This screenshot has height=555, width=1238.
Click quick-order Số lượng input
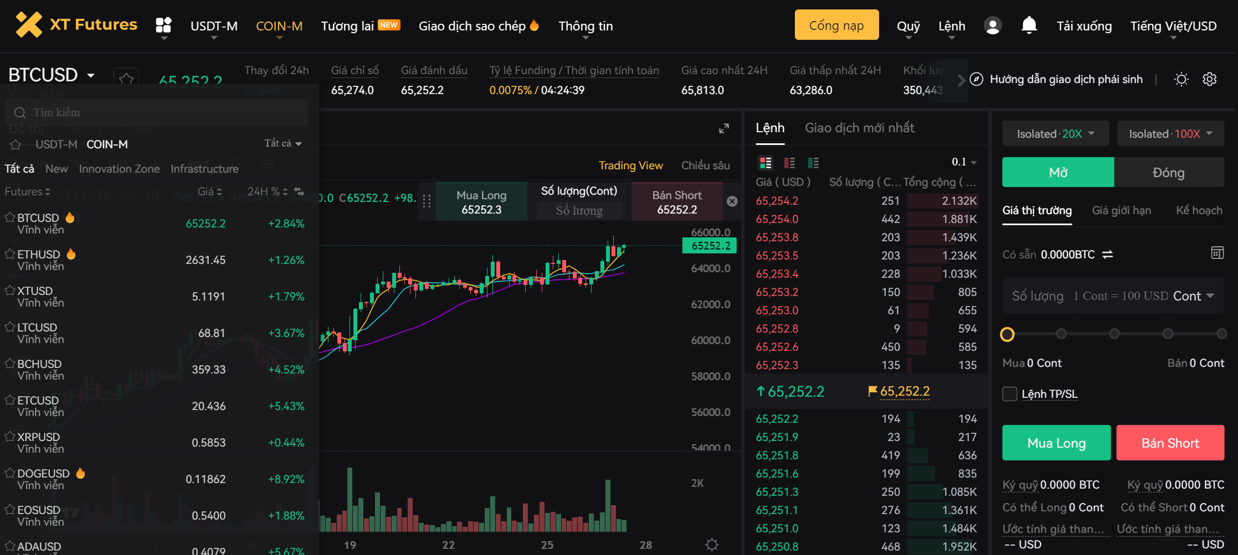click(x=579, y=210)
